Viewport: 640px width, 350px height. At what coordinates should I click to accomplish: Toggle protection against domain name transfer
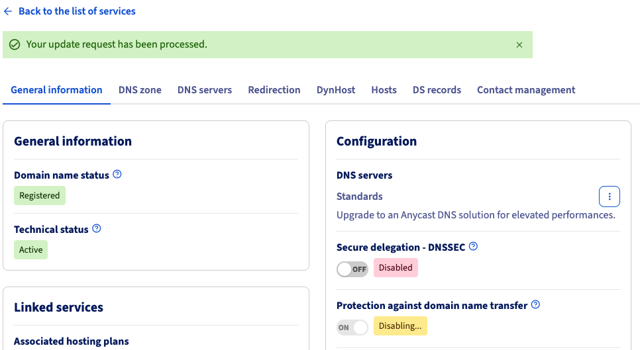(352, 328)
